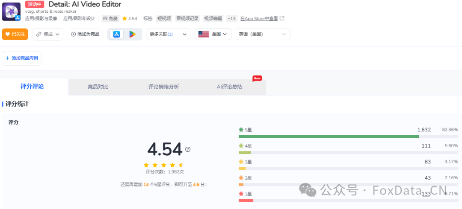
Task: Click the 音视频记录 tag
Action: 187,18
